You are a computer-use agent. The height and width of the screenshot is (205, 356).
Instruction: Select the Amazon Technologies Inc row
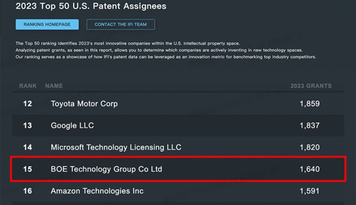97,191
